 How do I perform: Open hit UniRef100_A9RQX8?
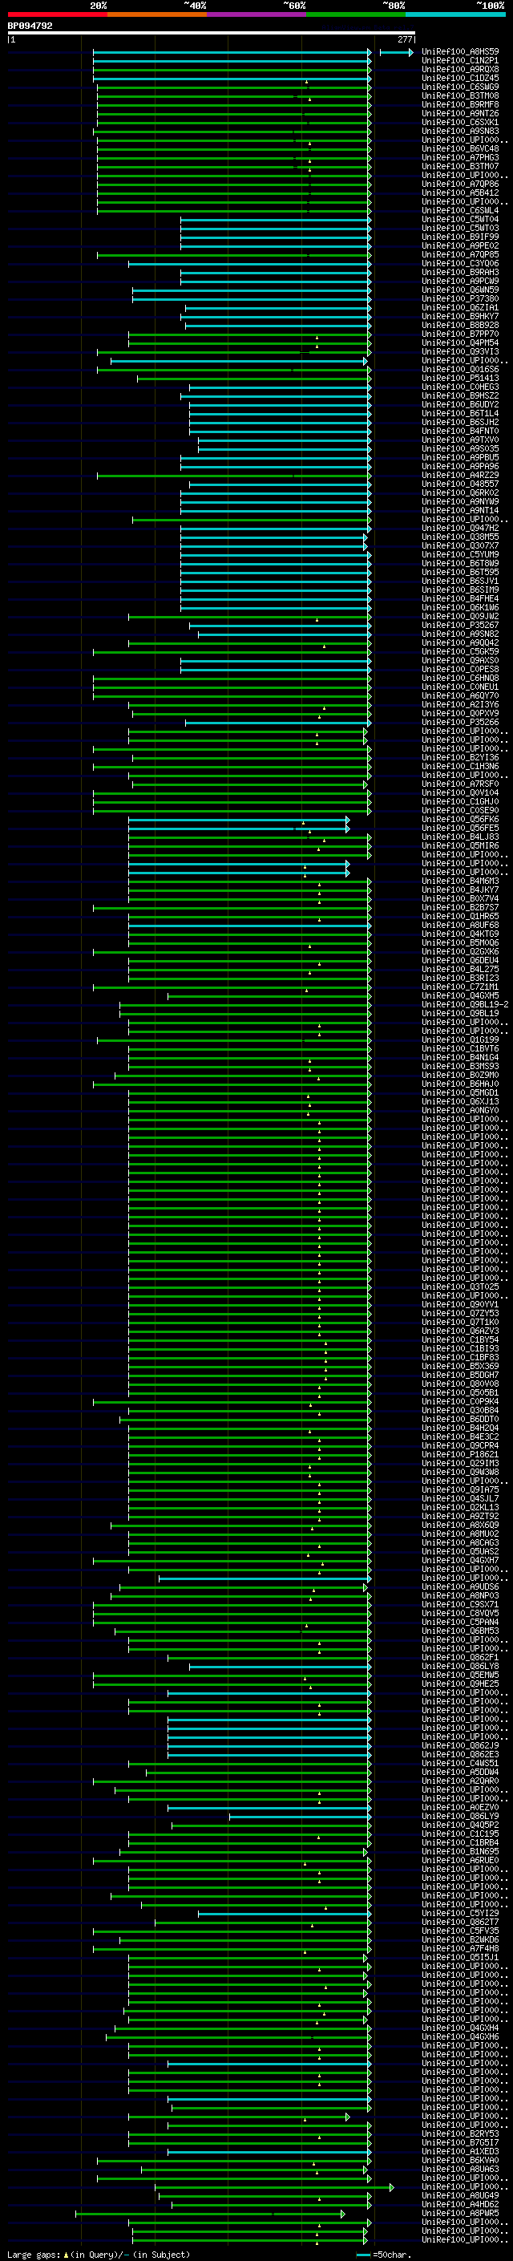tap(460, 69)
